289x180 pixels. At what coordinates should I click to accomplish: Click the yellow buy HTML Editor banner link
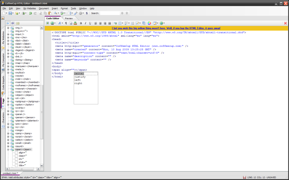pyautogui.click(x=166, y=28)
